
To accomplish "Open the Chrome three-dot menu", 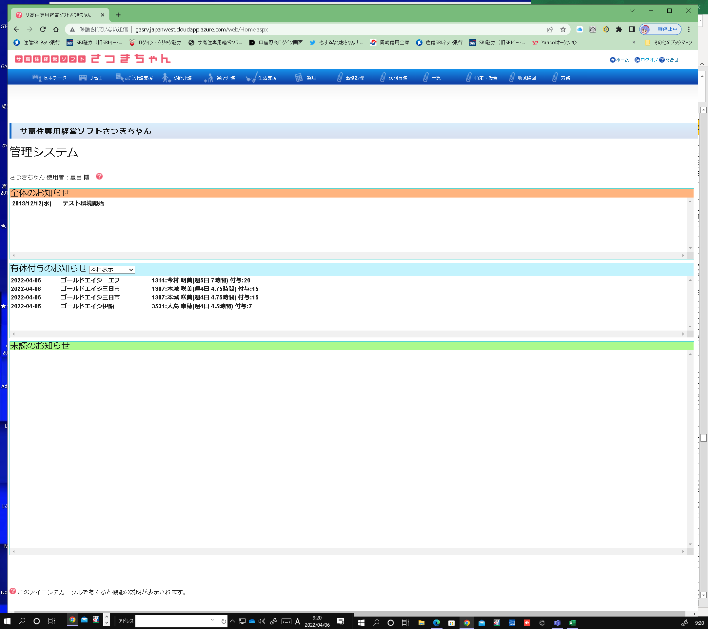I will 689,29.
